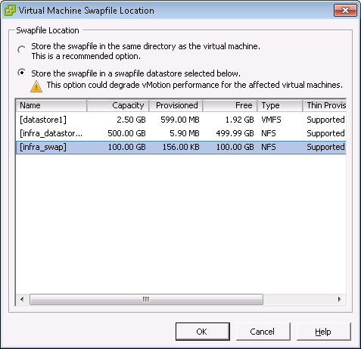Select the [infra_datastor... row
Image resolution: width=361 pixels, height=349 pixels.
[181, 133]
